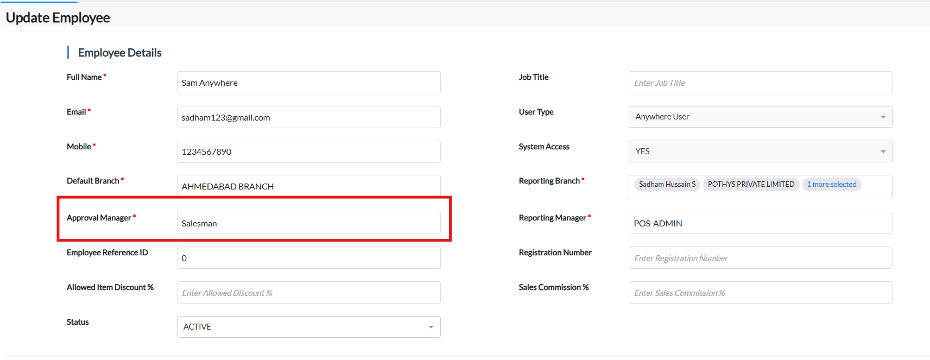This screenshot has height=360, width=930.
Task: Focus the Mobile number field
Action: [308, 152]
